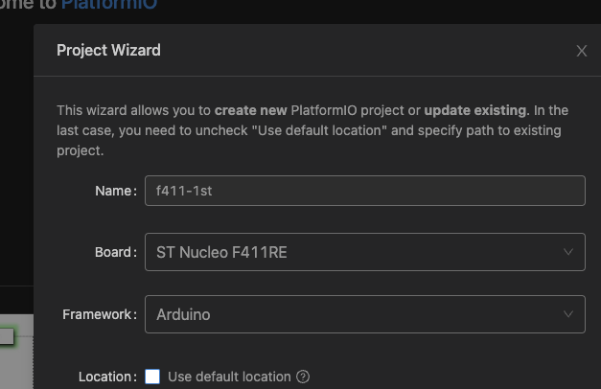Open the PlatformIO link in welcome heading
601x389 pixels.
click(x=109, y=6)
